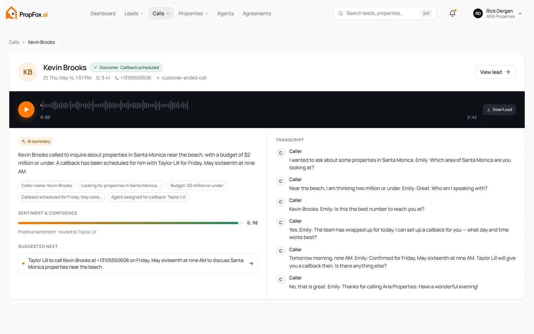The height and width of the screenshot is (334, 534).
Task: Click the arrow on suggested next action
Action: click(x=251, y=264)
